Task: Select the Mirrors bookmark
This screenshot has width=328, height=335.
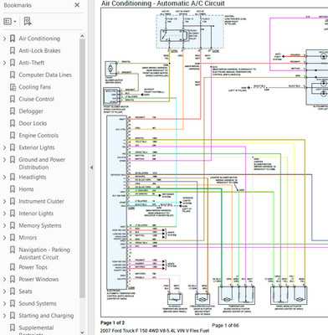Action: coord(28,238)
